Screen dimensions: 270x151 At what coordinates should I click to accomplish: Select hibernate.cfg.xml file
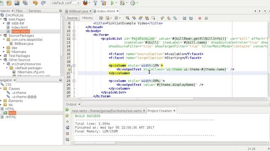31,72
